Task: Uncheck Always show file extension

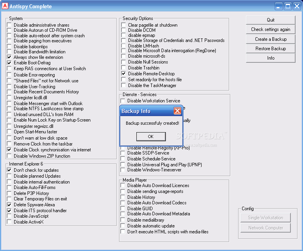Action: pyautogui.click(x=9, y=57)
